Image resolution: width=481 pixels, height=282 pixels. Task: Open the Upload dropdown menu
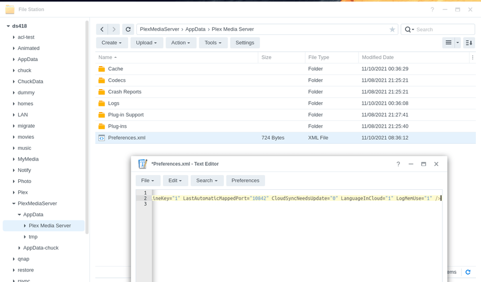click(x=146, y=43)
